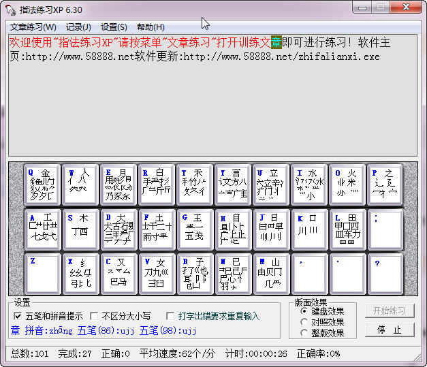427x367 pixels.
Task: Click the A key showing 工 radical
Action: (43, 229)
